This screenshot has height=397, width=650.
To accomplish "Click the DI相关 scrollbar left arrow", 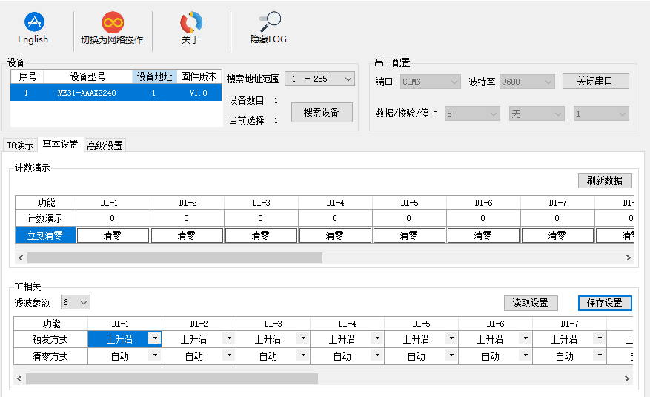I will coord(19,378).
